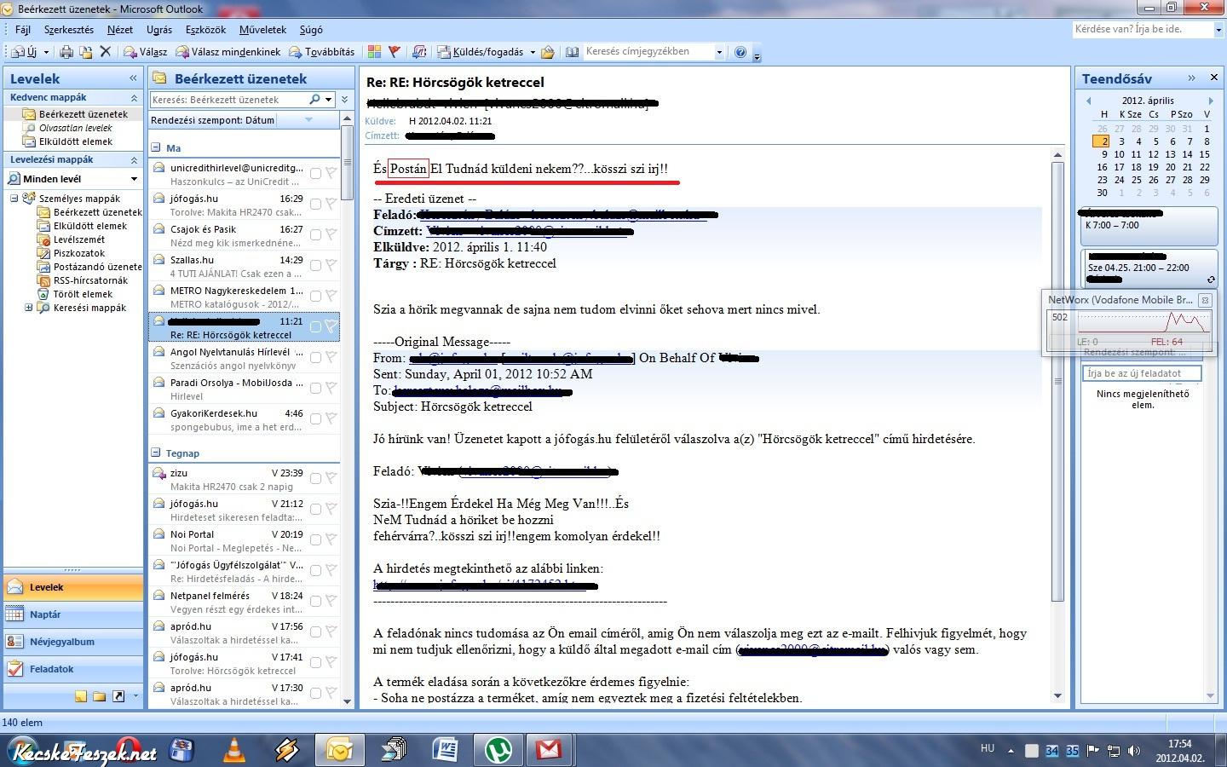The image size is (1227, 767).
Task: Click the Move to folder toolbar icon
Action: (86, 52)
